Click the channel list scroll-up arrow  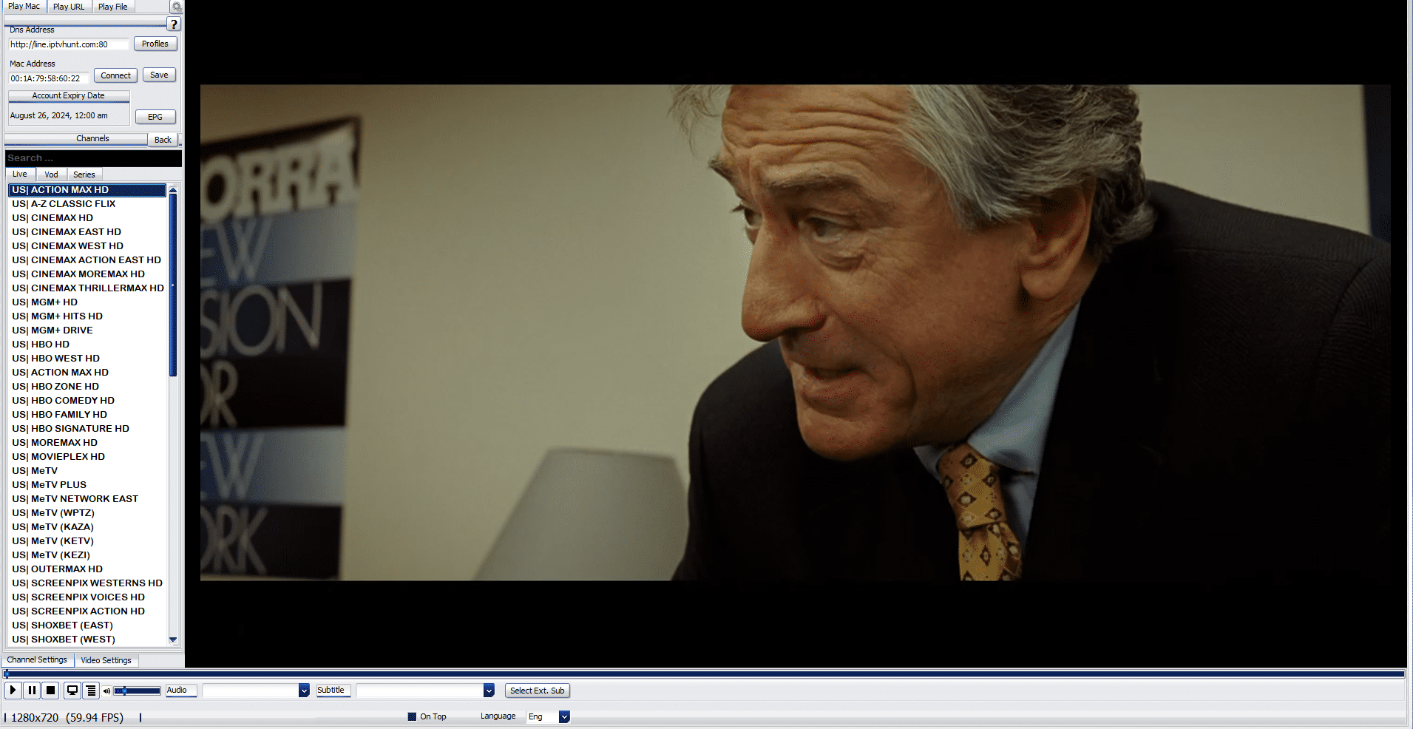pos(173,190)
